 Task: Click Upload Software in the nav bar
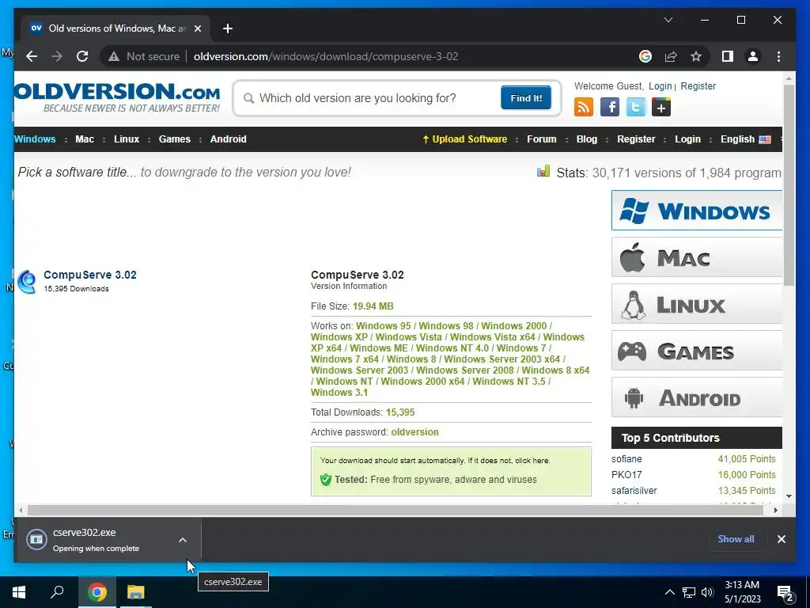[464, 139]
